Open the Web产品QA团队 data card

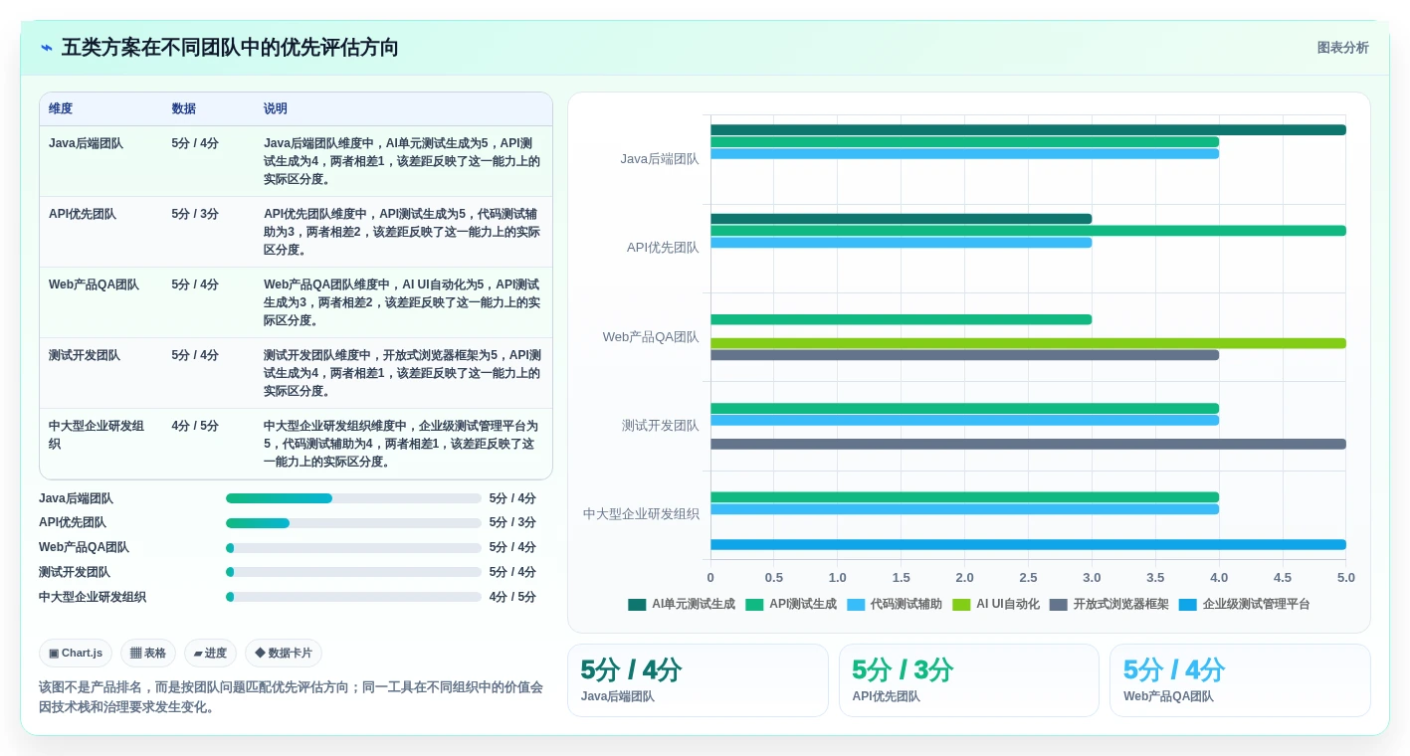(x=1240, y=680)
